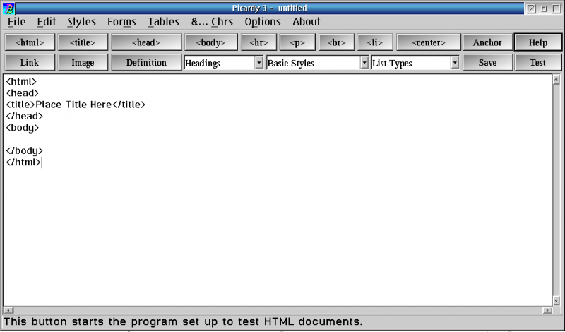Insert an <li> list item tag

pyautogui.click(x=375, y=42)
